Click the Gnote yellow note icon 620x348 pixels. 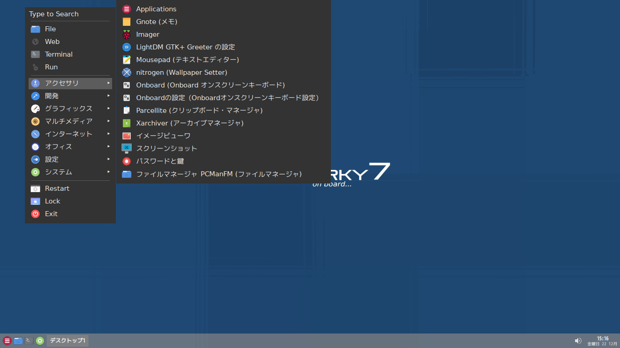[x=127, y=22]
